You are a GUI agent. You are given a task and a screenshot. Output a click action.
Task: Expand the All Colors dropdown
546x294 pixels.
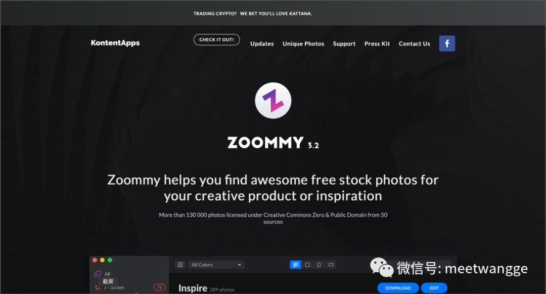click(216, 264)
